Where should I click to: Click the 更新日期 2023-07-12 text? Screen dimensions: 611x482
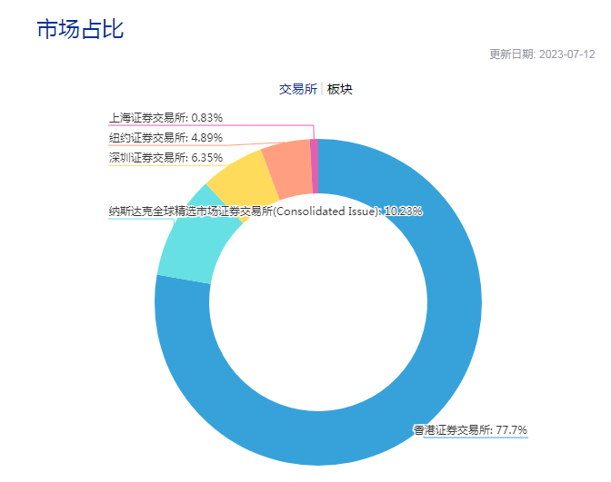pos(542,54)
